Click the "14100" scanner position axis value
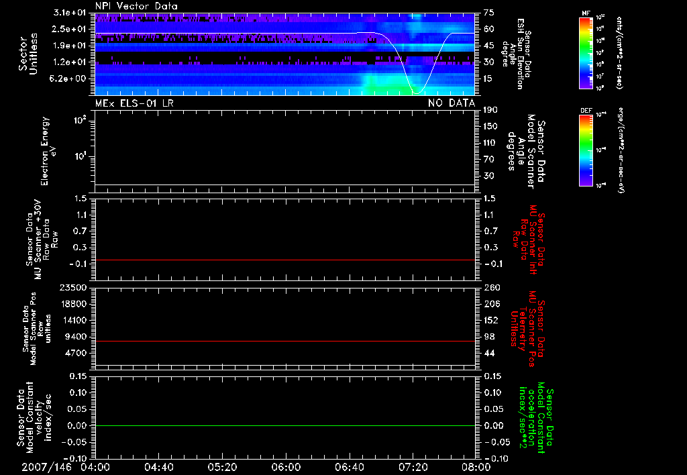Viewport: 687px width, 475px height. pyautogui.click(x=72, y=320)
